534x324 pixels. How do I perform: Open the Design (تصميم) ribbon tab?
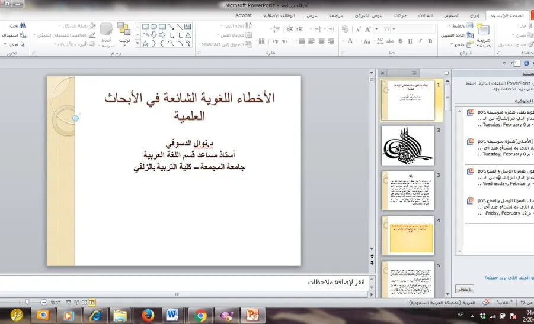click(452, 15)
